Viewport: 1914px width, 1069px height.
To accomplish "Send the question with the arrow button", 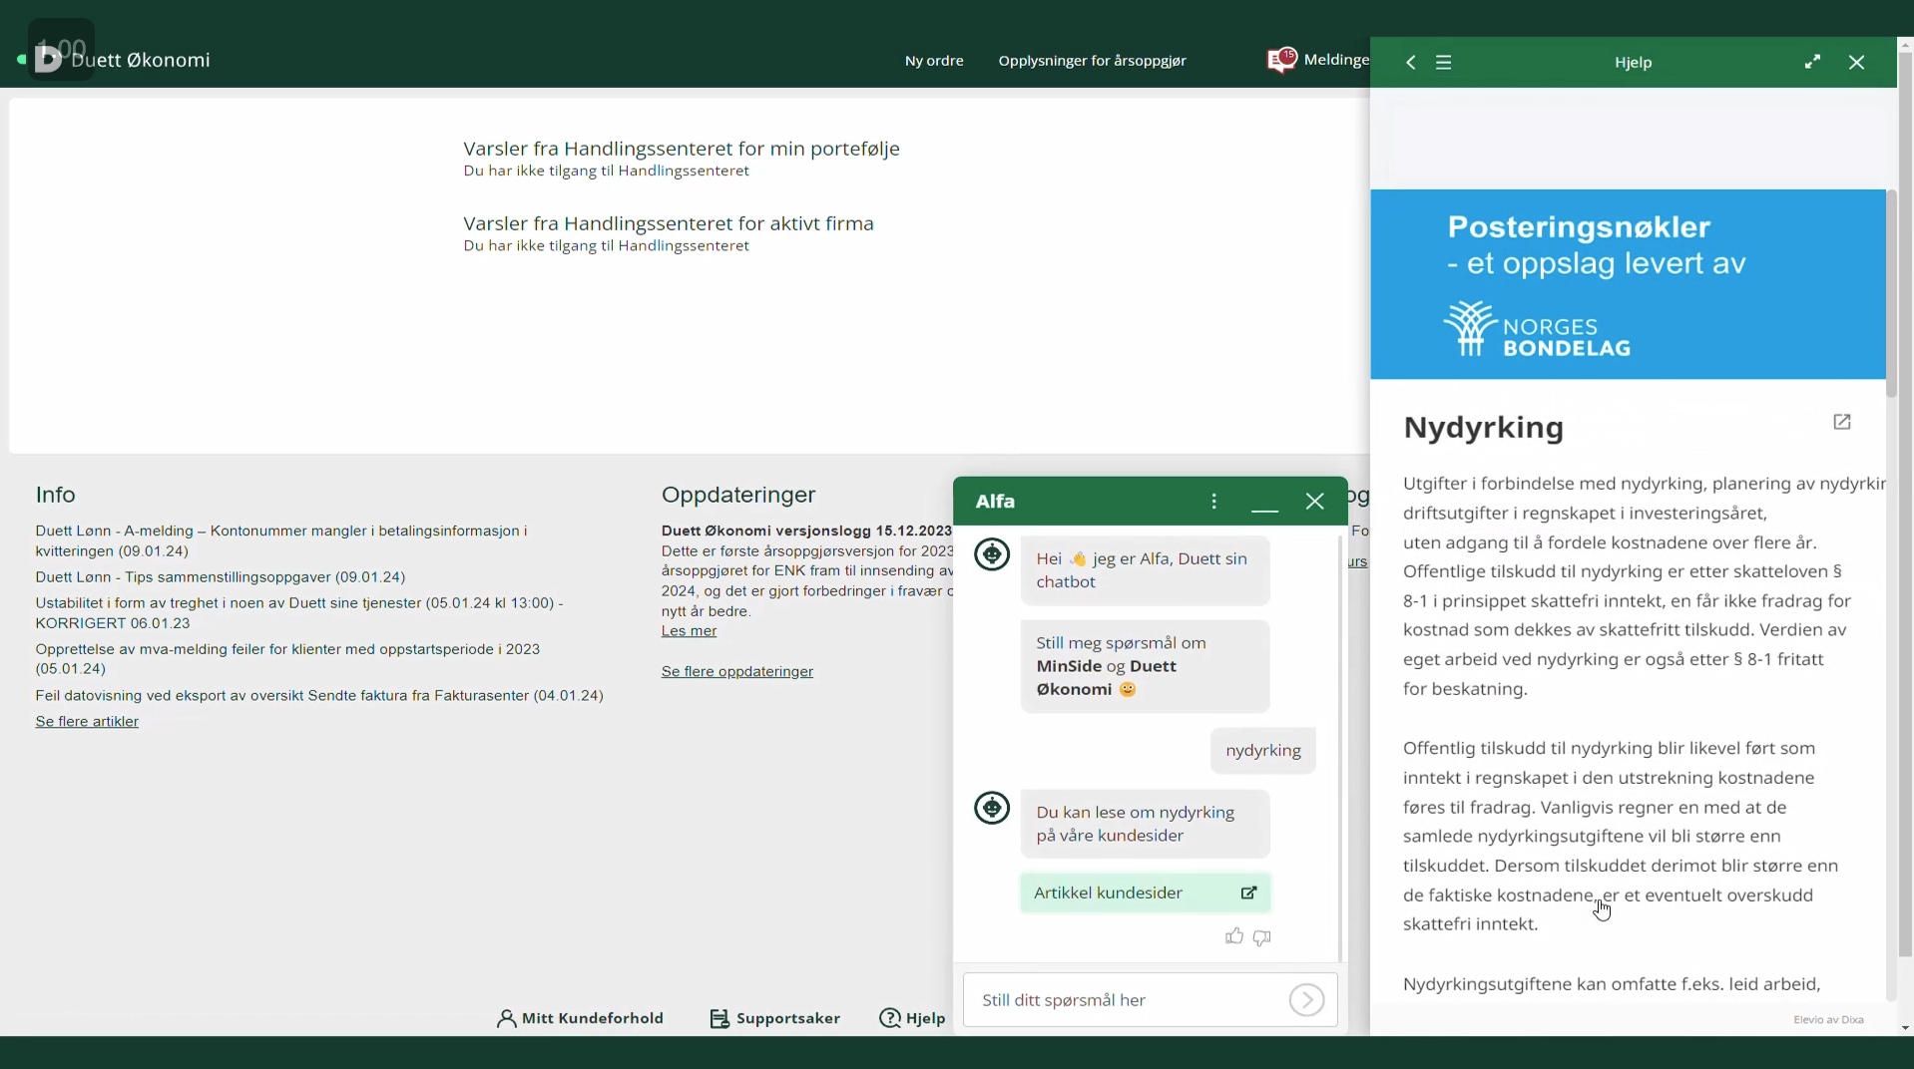I will 1306,999.
